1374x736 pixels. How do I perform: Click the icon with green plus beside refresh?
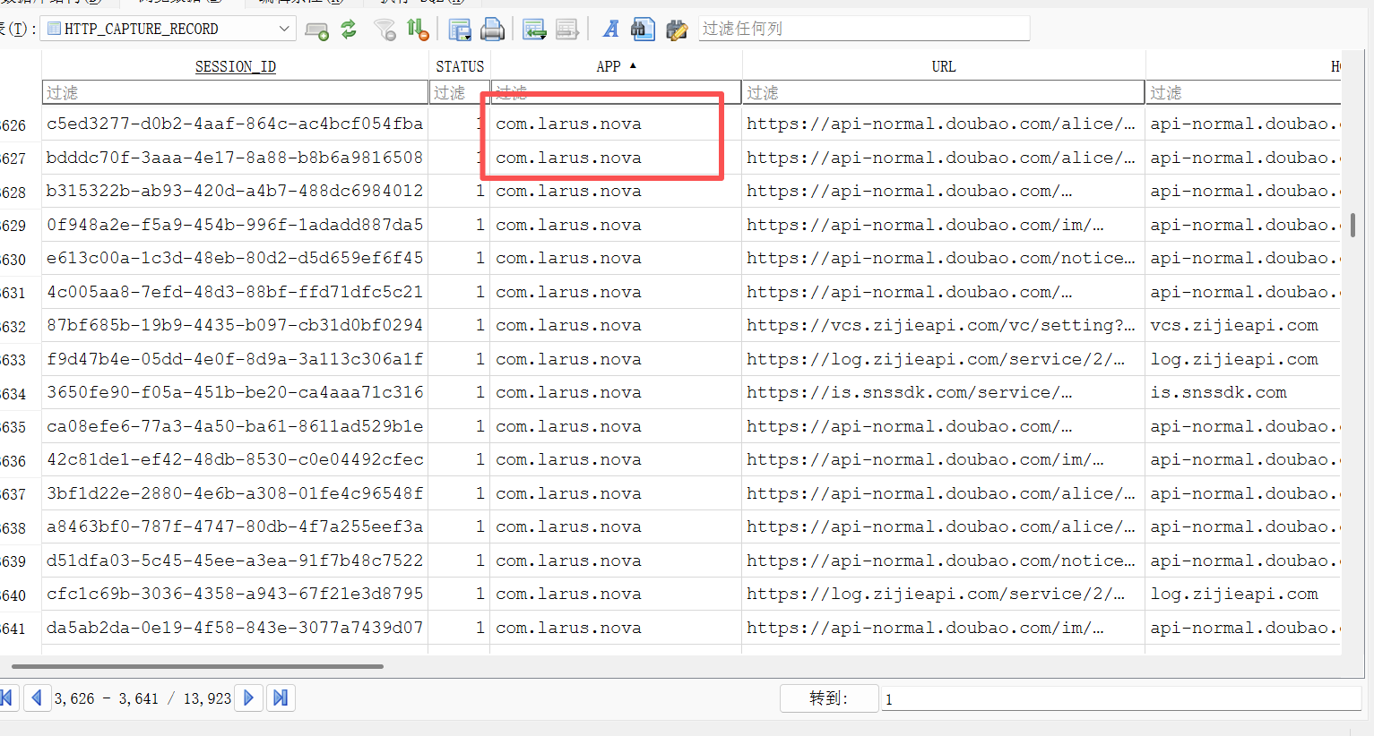pyautogui.click(x=316, y=30)
